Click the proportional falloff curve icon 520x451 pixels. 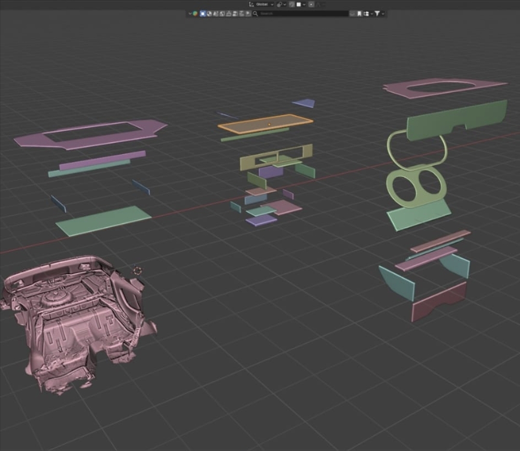[x=319, y=4]
